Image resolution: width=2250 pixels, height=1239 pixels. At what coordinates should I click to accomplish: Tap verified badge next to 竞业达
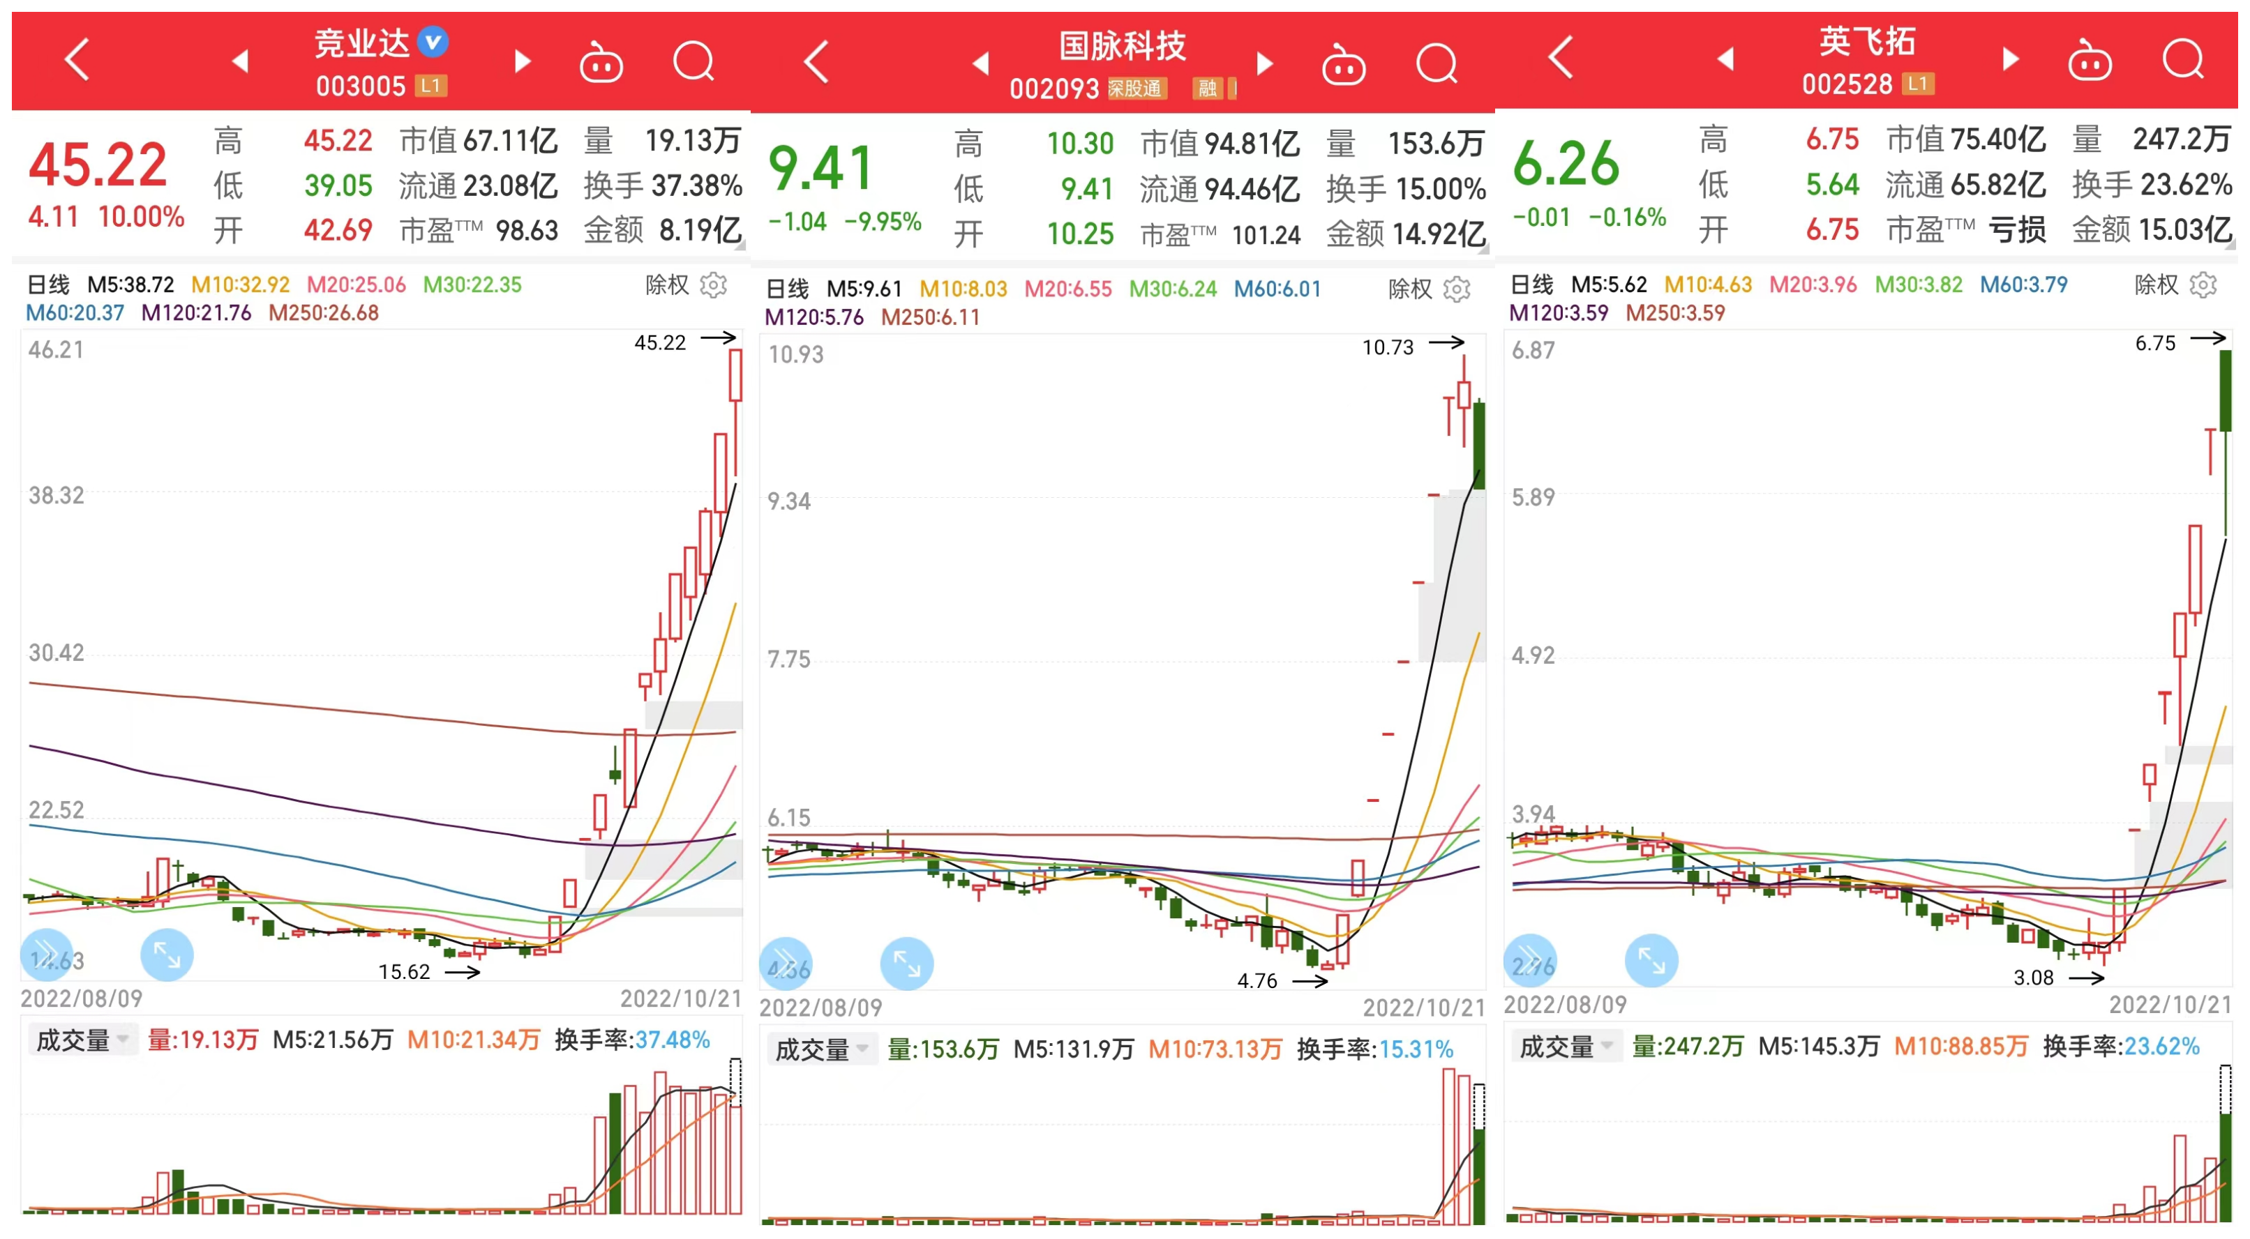pyautogui.click(x=433, y=41)
